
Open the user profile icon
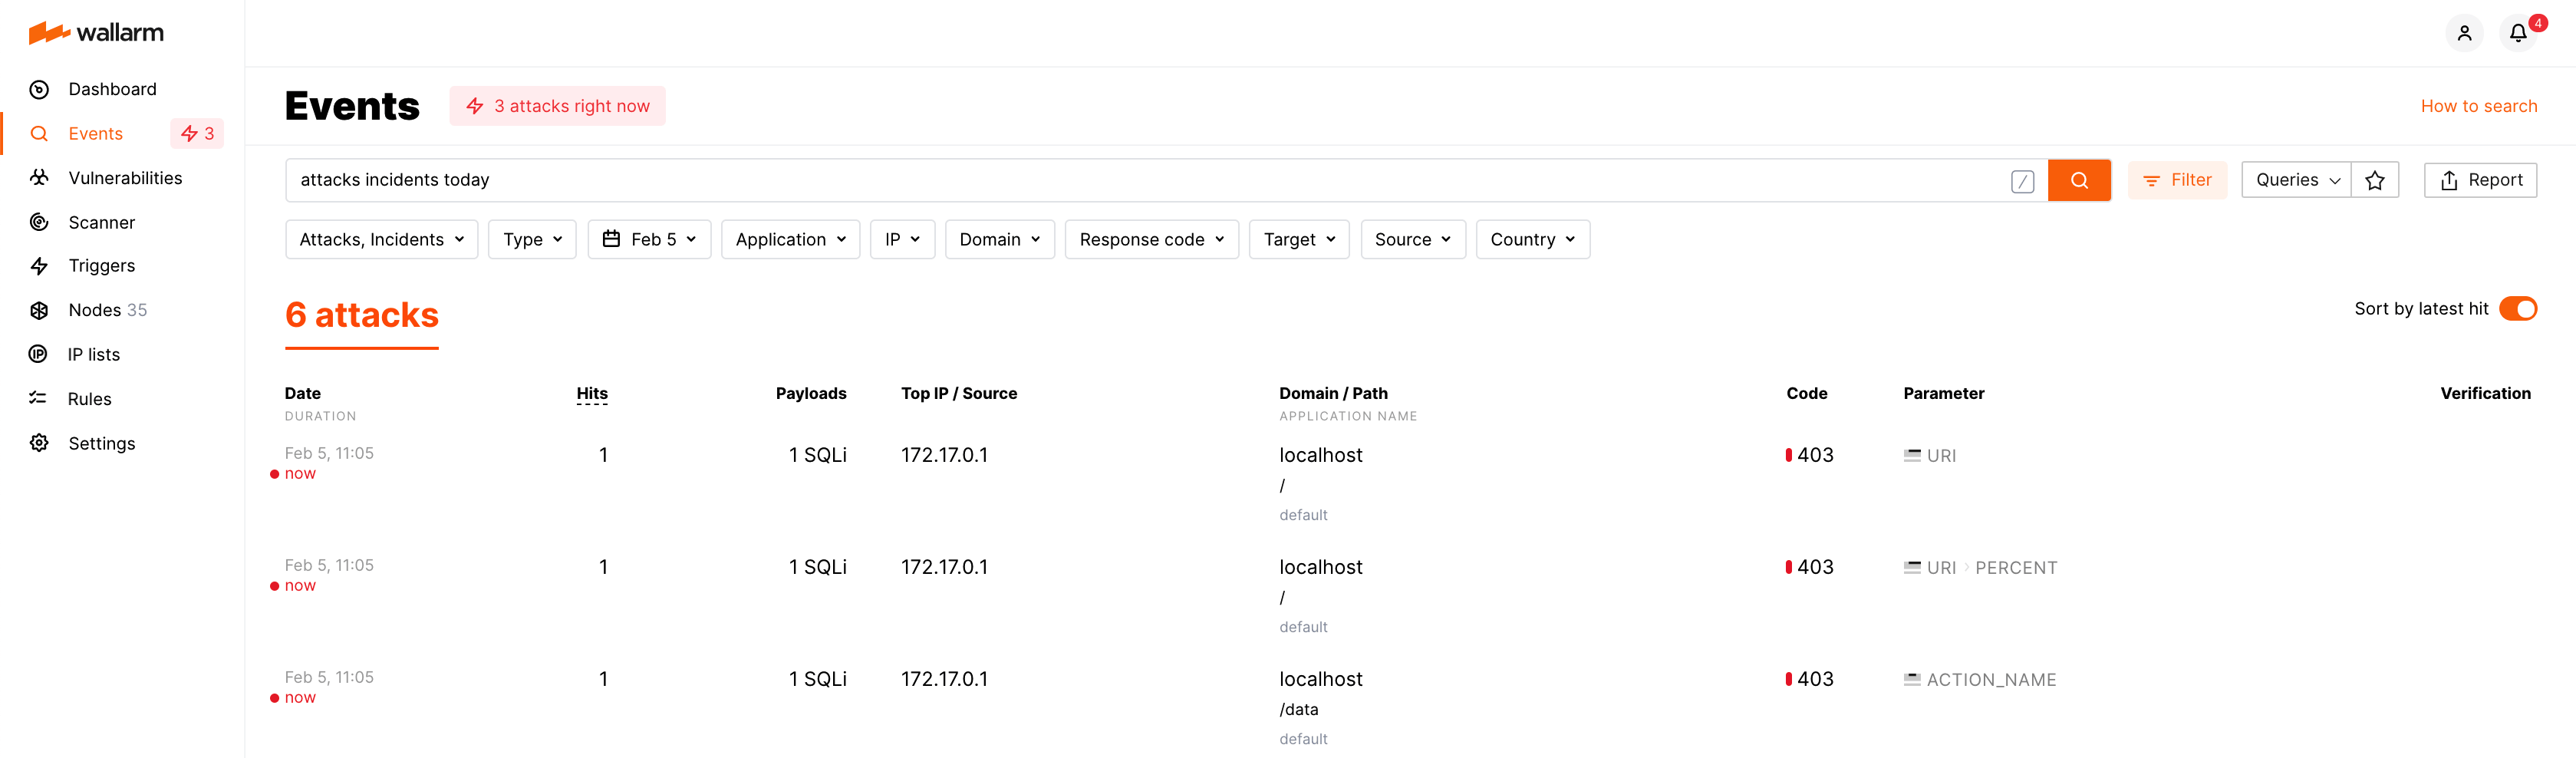pos(2464,32)
